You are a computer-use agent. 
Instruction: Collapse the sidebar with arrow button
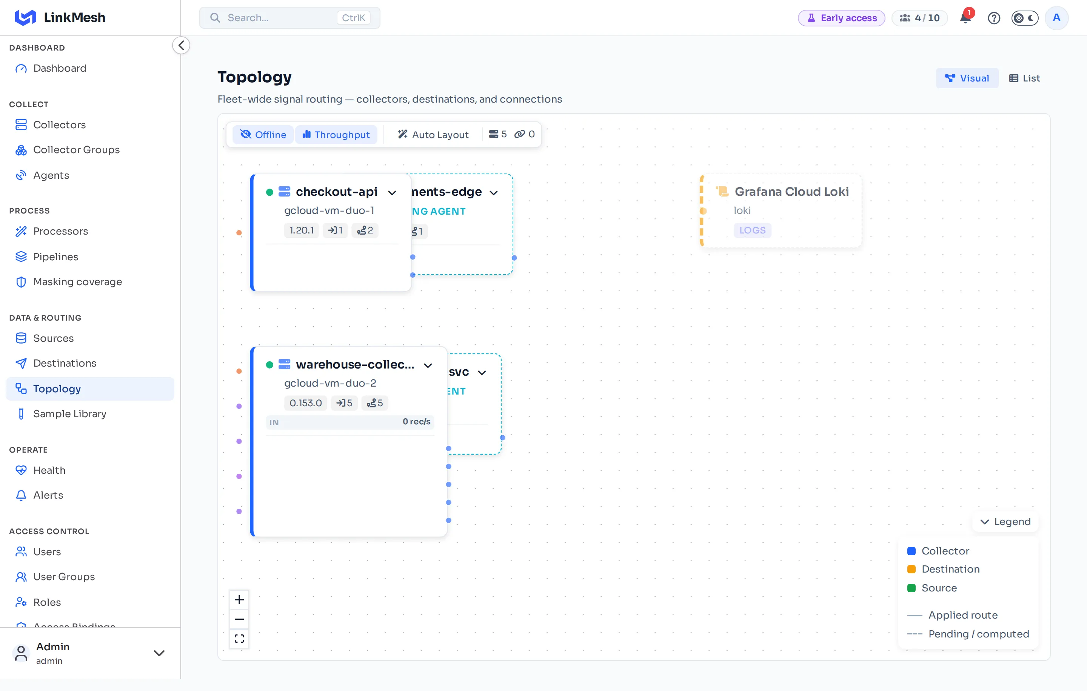point(181,46)
